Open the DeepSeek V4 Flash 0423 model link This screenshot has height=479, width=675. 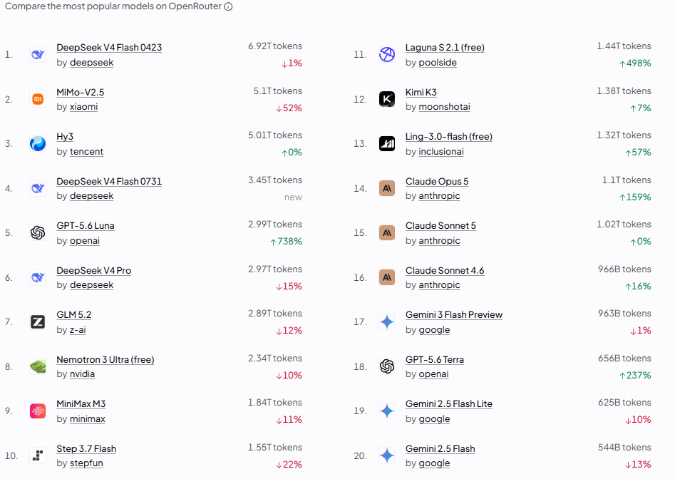109,47
